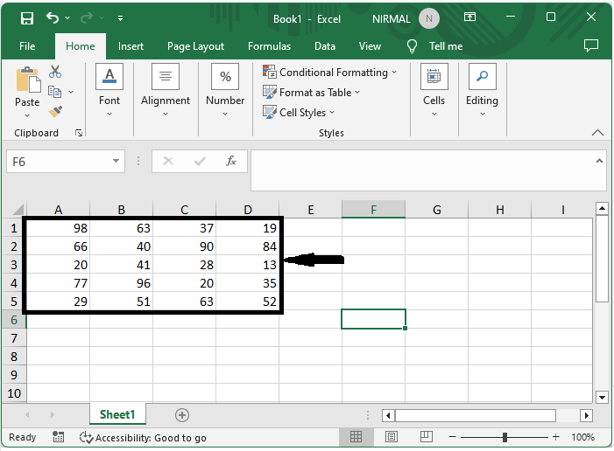Go to the Formulas tab
The width and height of the screenshot is (614, 451).
270,46
